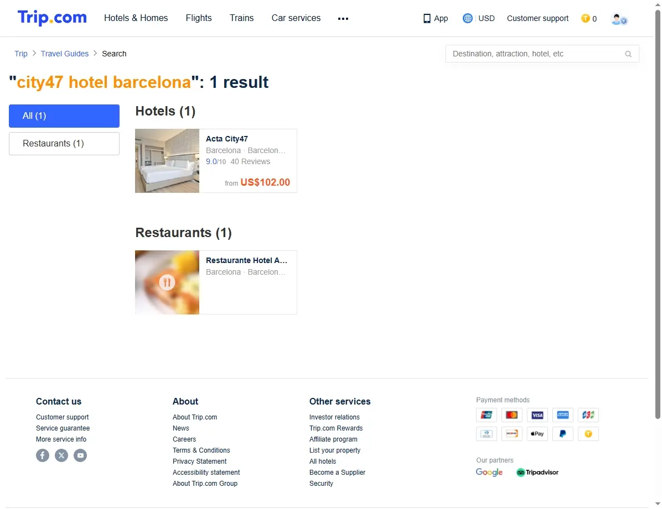Open All hotels footer link
The width and height of the screenshot is (662, 509).
323,461
